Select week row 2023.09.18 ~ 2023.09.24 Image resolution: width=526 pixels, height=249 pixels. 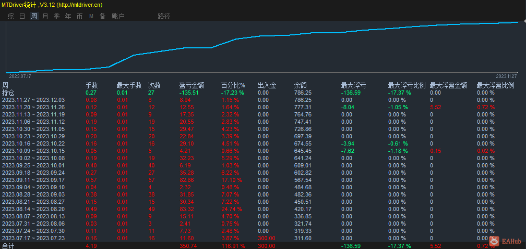click(x=33, y=173)
